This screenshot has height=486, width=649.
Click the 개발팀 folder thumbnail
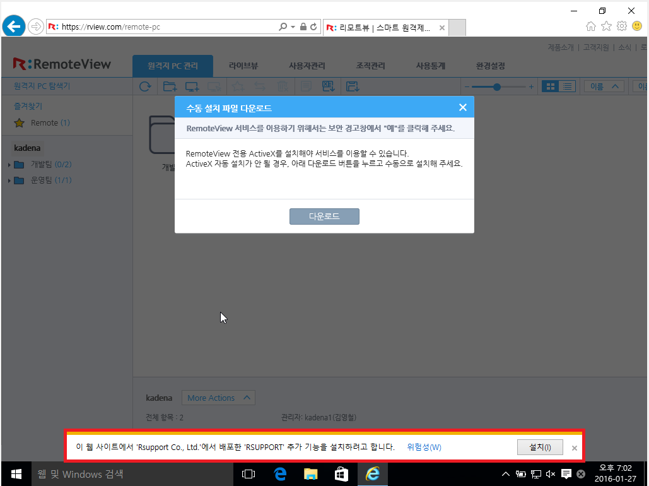point(162,134)
